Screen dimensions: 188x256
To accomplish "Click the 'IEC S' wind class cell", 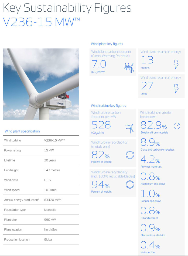I will coord(47,180).
